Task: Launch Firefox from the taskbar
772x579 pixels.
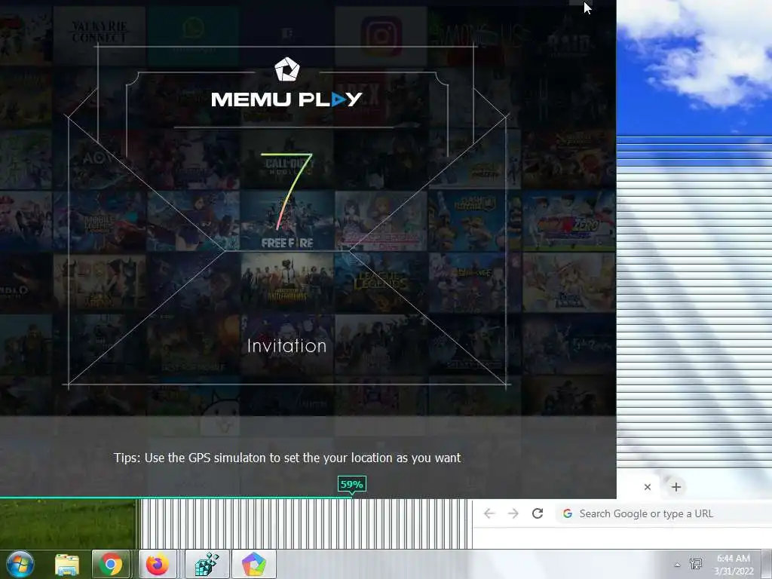Action: pyautogui.click(x=158, y=564)
